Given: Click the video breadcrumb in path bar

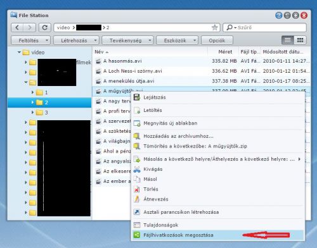Looking at the screenshot, I should (x=63, y=27).
